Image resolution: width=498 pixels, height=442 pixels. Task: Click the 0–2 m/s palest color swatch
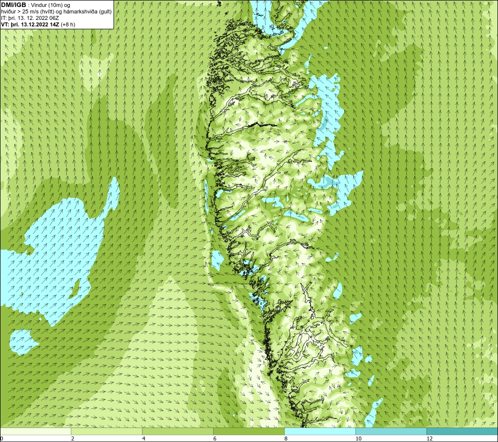(35, 431)
